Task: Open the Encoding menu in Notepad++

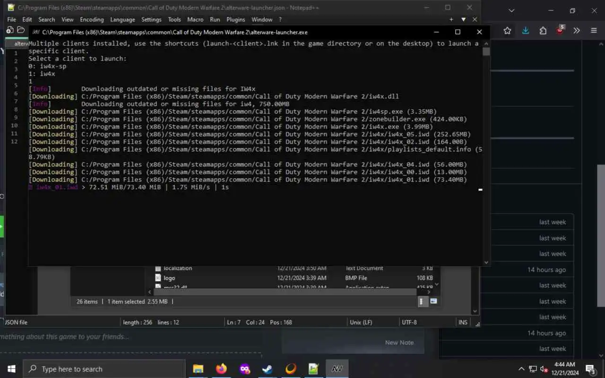Action: (x=92, y=19)
